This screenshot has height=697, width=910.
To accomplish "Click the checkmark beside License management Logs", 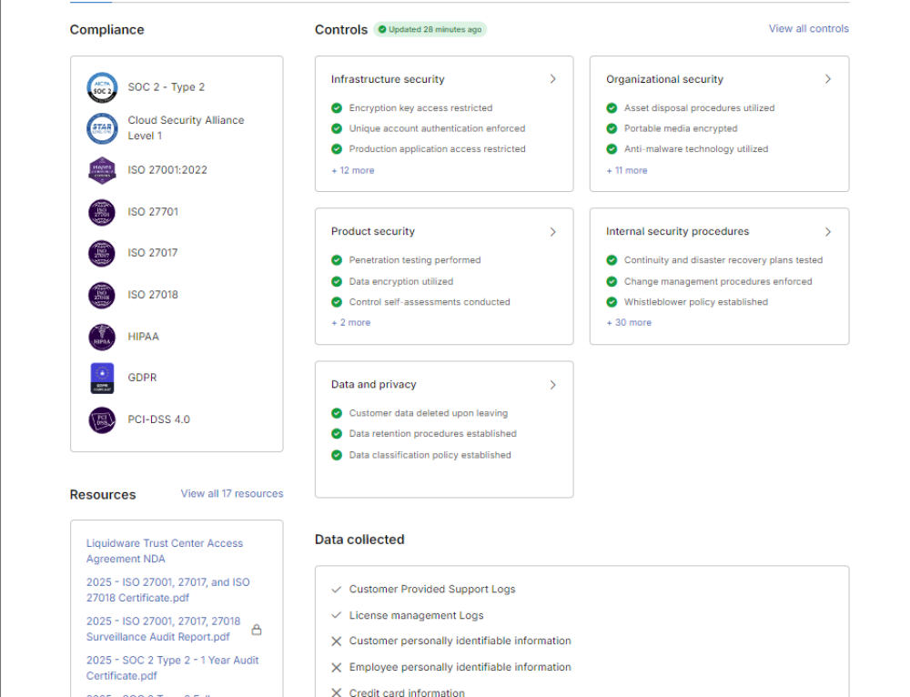I will pos(337,615).
